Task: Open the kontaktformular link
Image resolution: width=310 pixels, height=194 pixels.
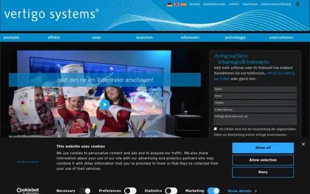Action: [214, 4]
